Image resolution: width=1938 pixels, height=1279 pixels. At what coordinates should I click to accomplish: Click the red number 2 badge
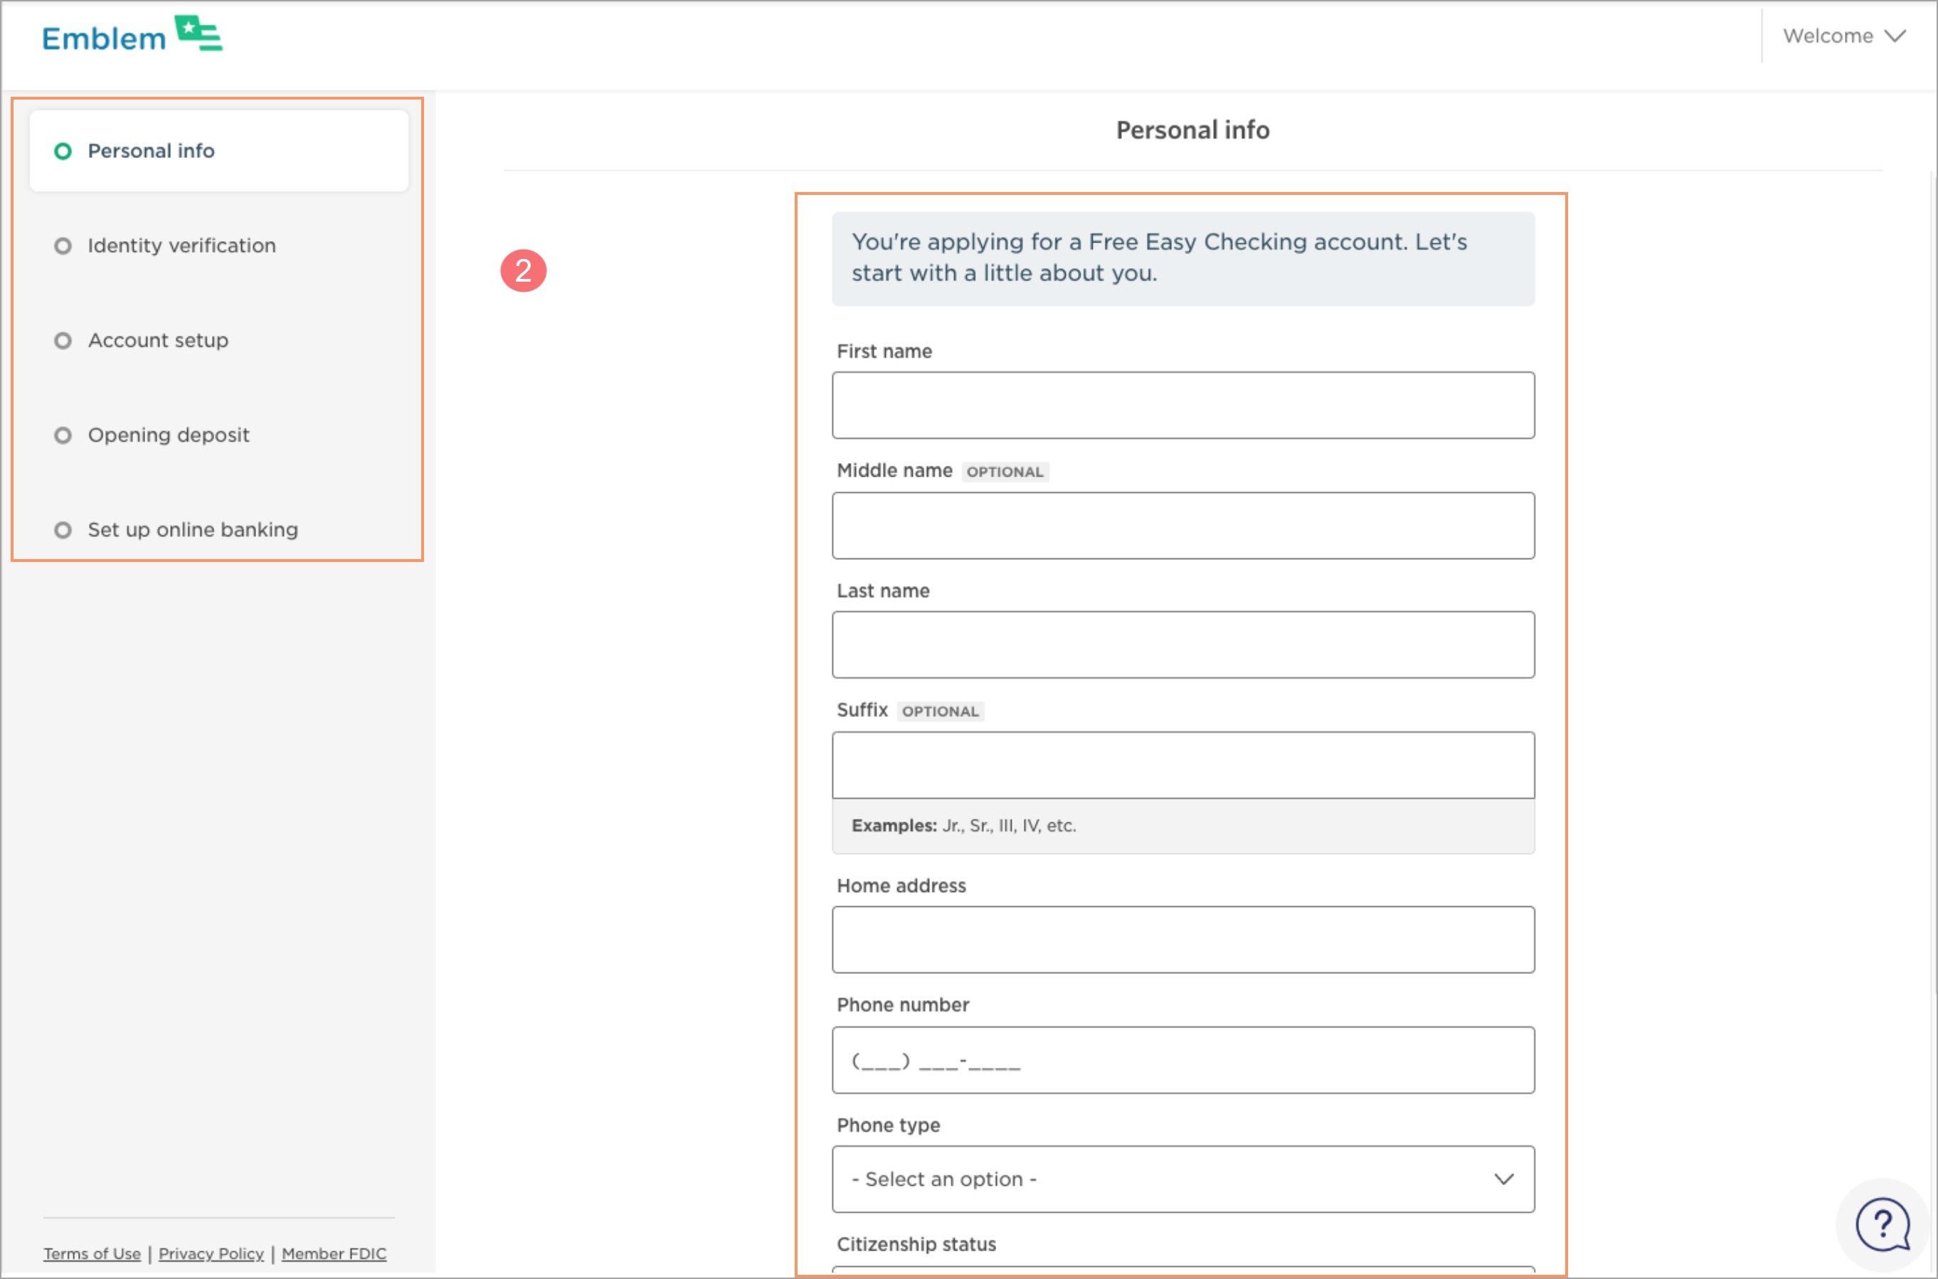(523, 271)
